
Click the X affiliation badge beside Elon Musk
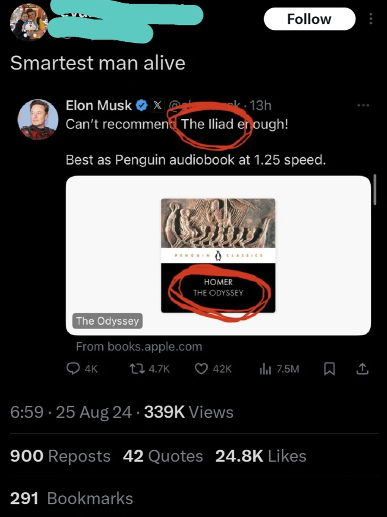(157, 105)
